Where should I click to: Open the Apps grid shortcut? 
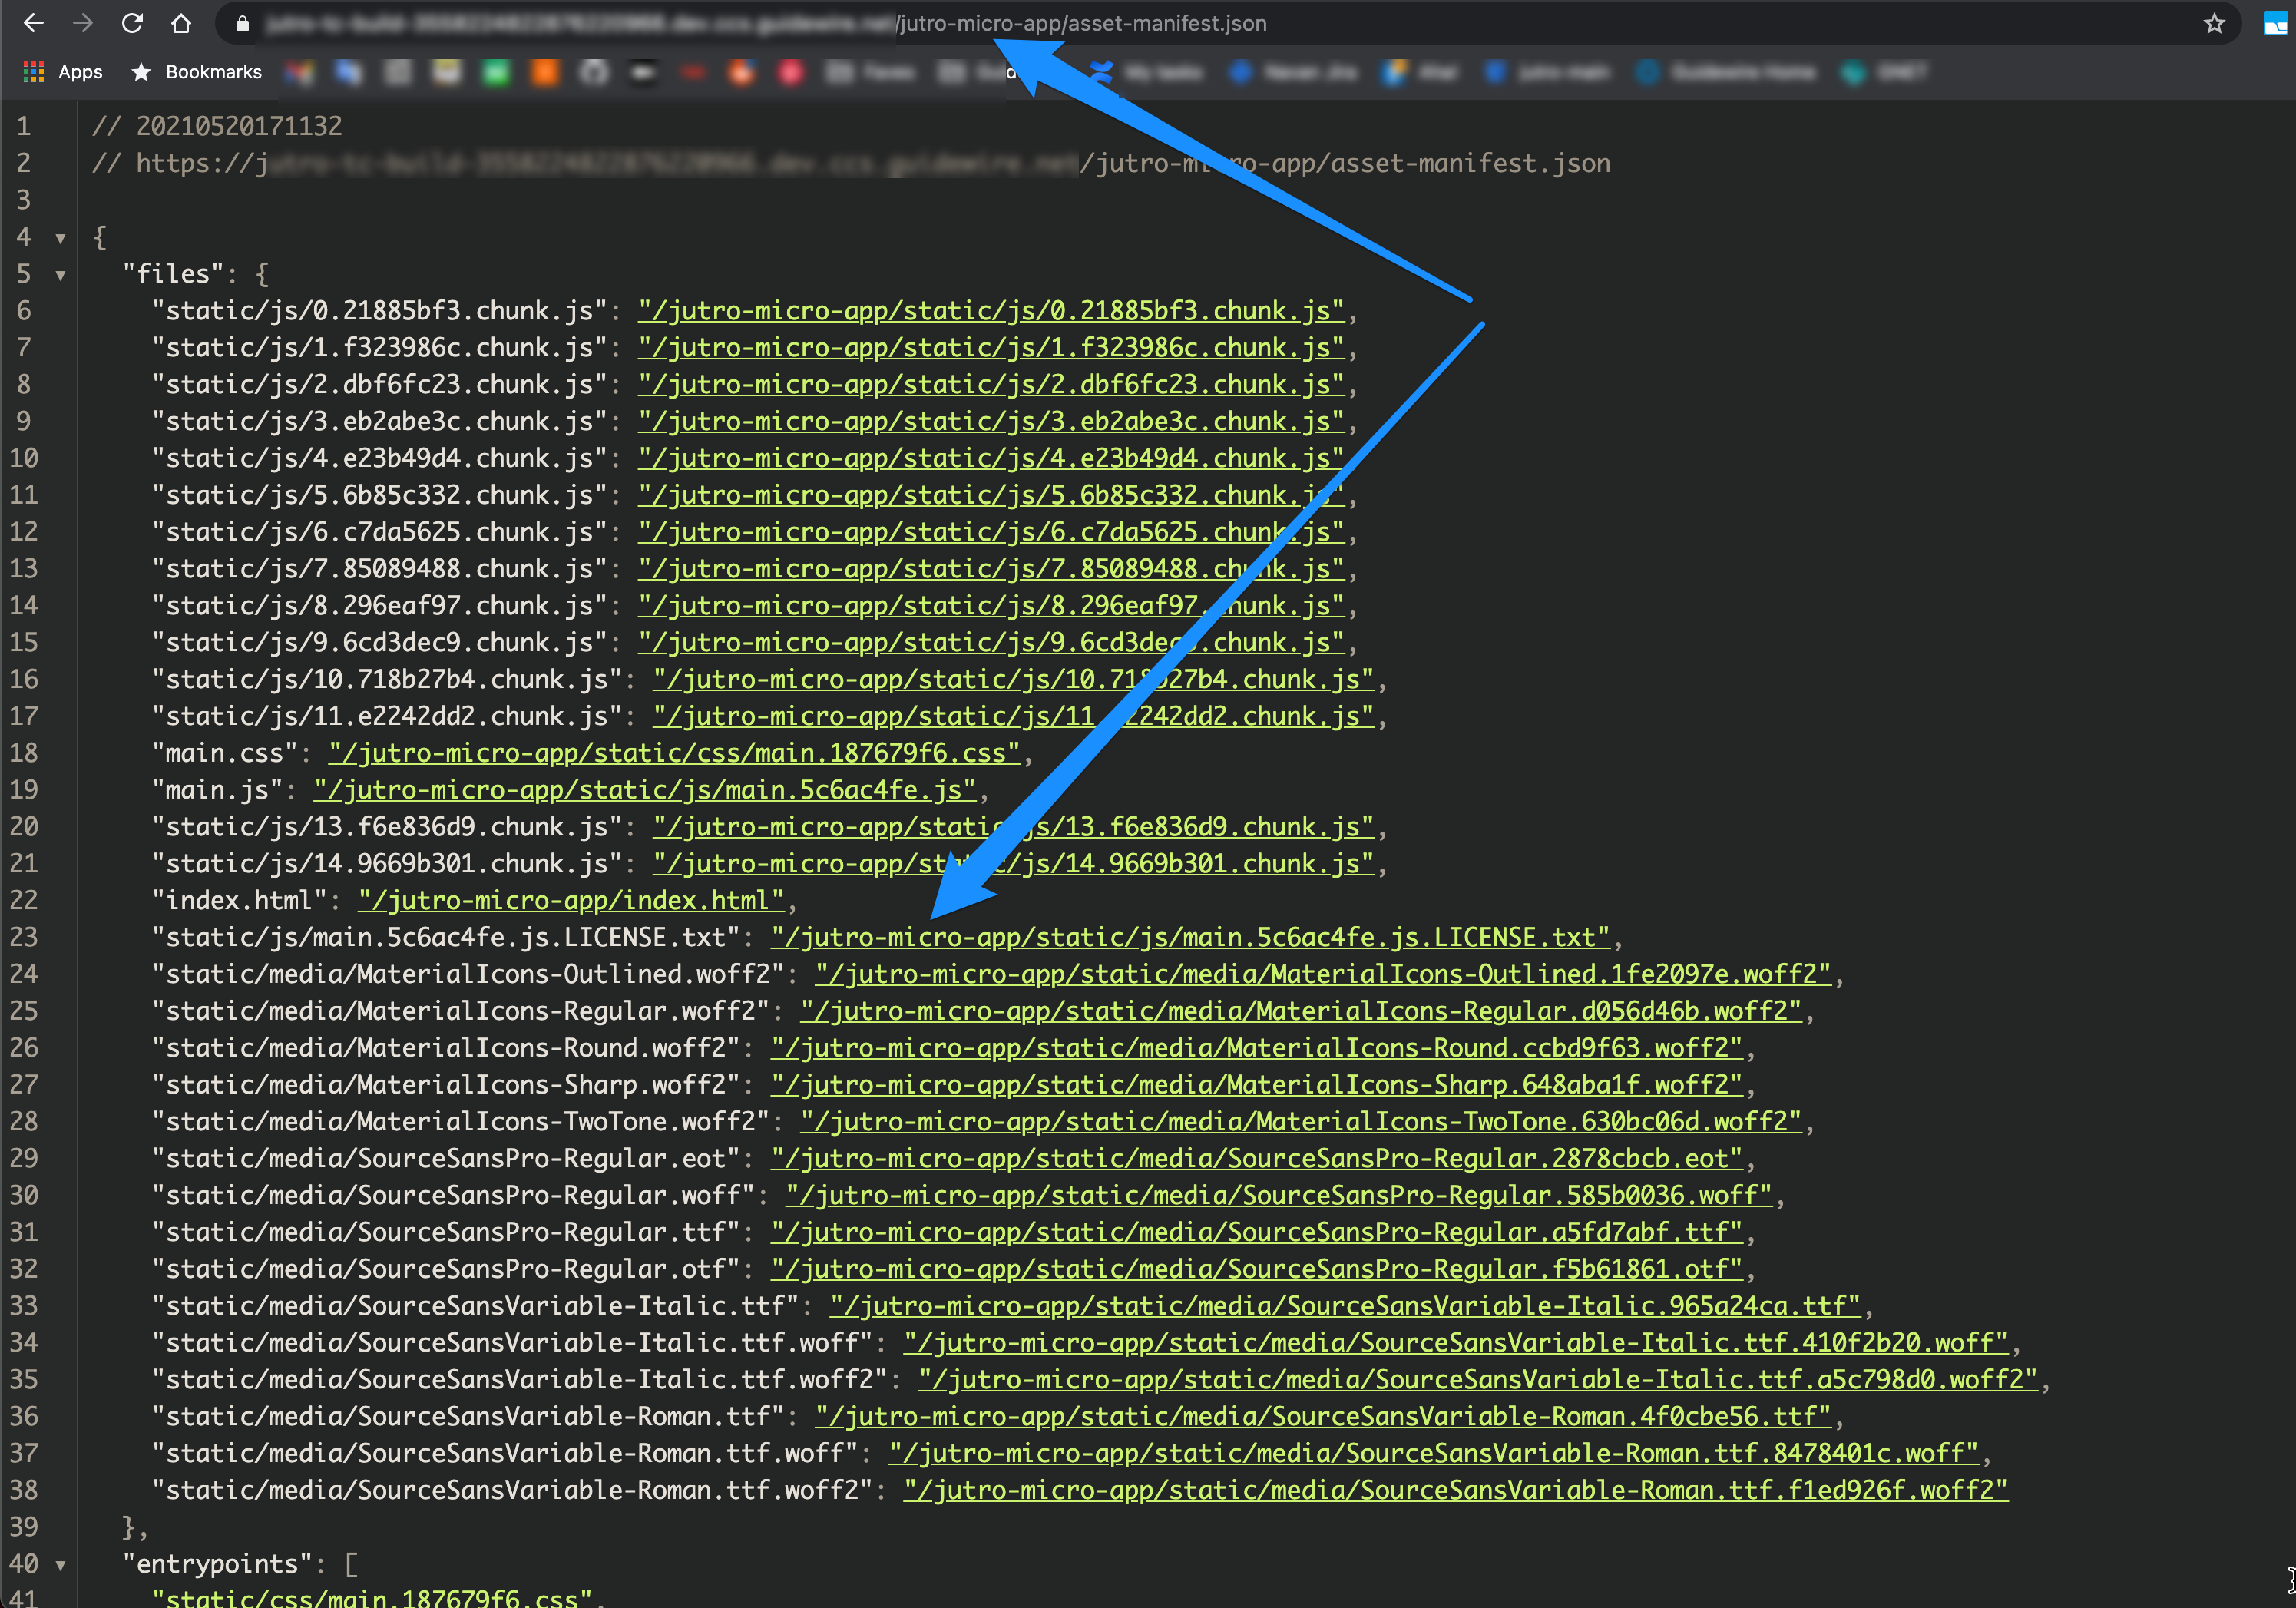pyautogui.click(x=63, y=72)
